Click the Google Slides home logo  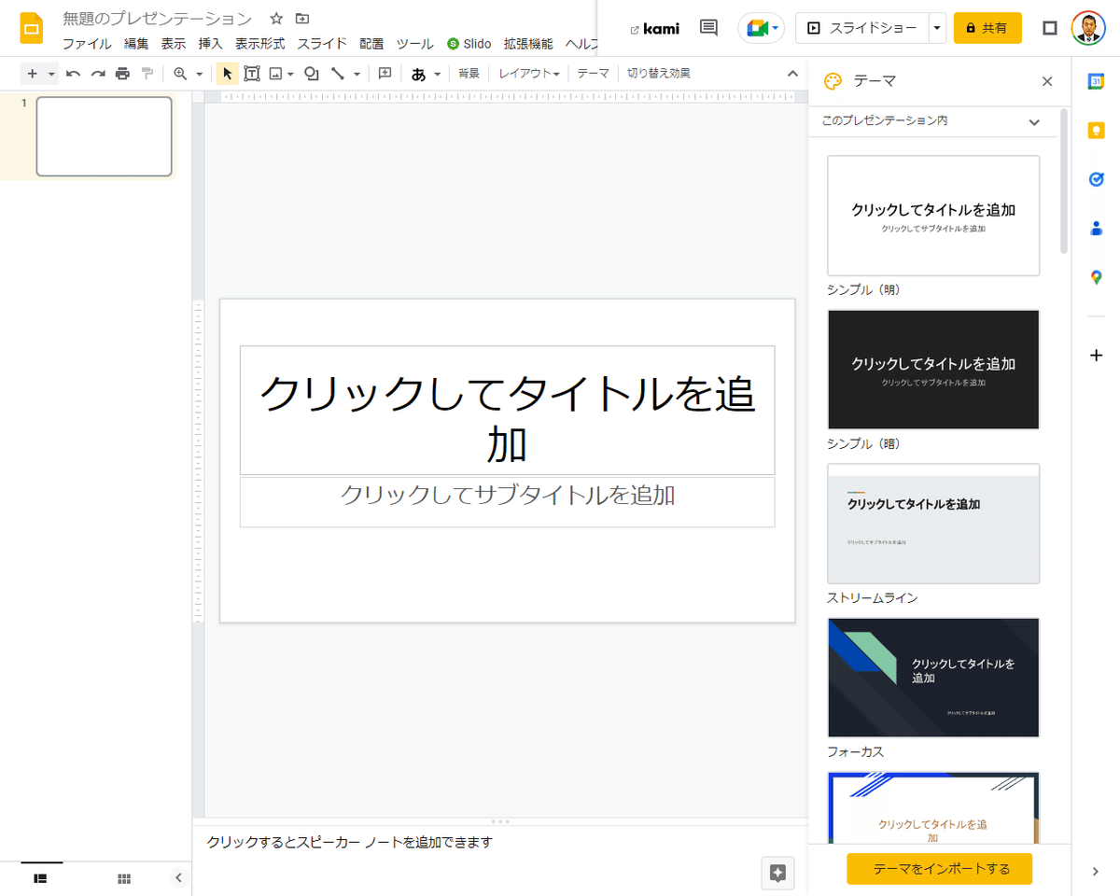(32, 29)
